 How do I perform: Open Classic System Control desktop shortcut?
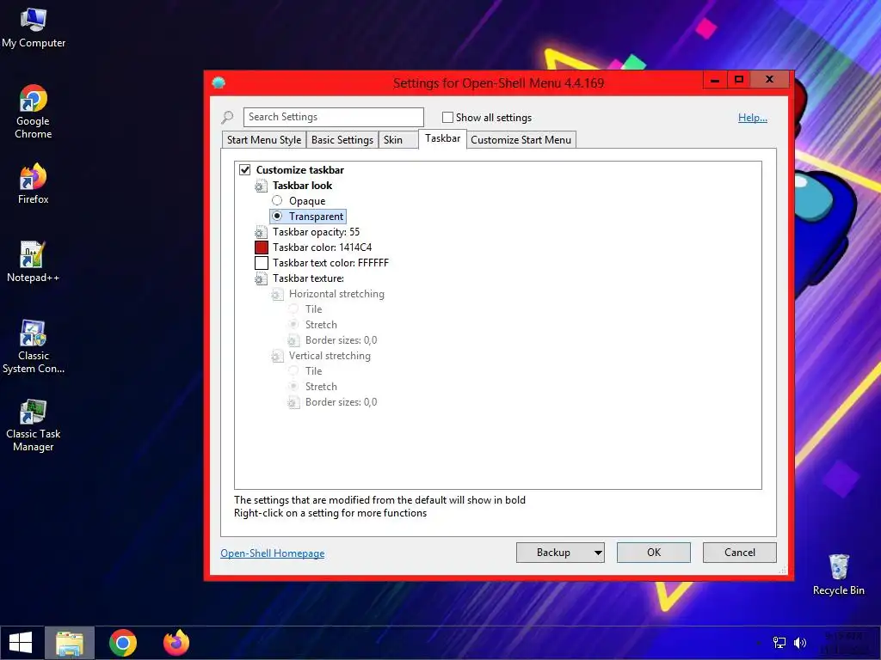[x=34, y=347]
